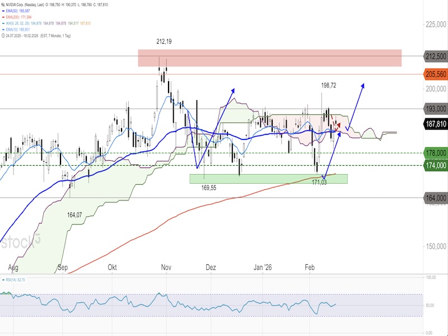The height and width of the screenshot is (336, 448).
Task: Select the NVIDIA Corp. chart title text
Action: 21,4
